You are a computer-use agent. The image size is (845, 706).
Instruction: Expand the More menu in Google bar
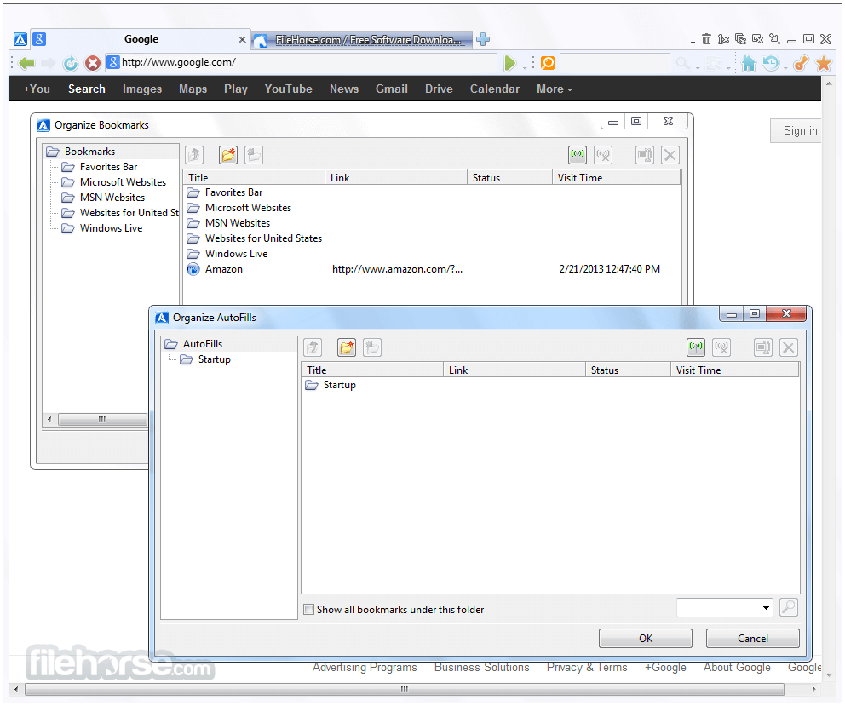point(554,89)
